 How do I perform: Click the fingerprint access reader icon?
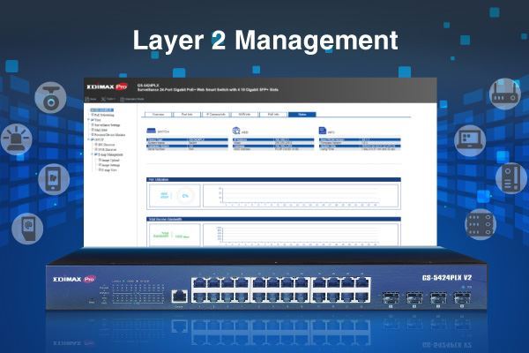pos(27,228)
